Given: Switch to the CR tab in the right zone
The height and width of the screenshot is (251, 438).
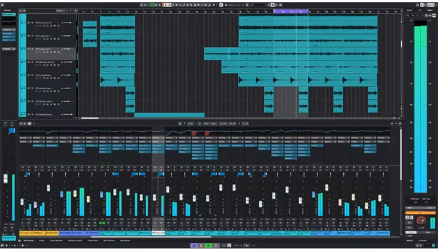Looking at the screenshot, I should [x=420, y=10].
